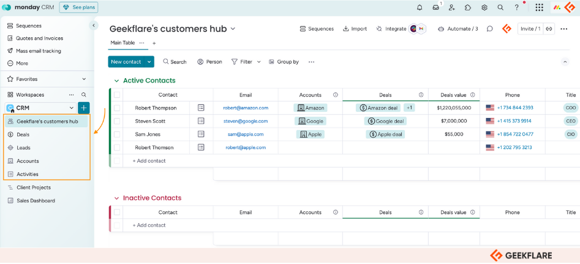Open the board discussion speech bubble icon
Screen dimensions: 580x264
pyautogui.click(x=490, y=29)
